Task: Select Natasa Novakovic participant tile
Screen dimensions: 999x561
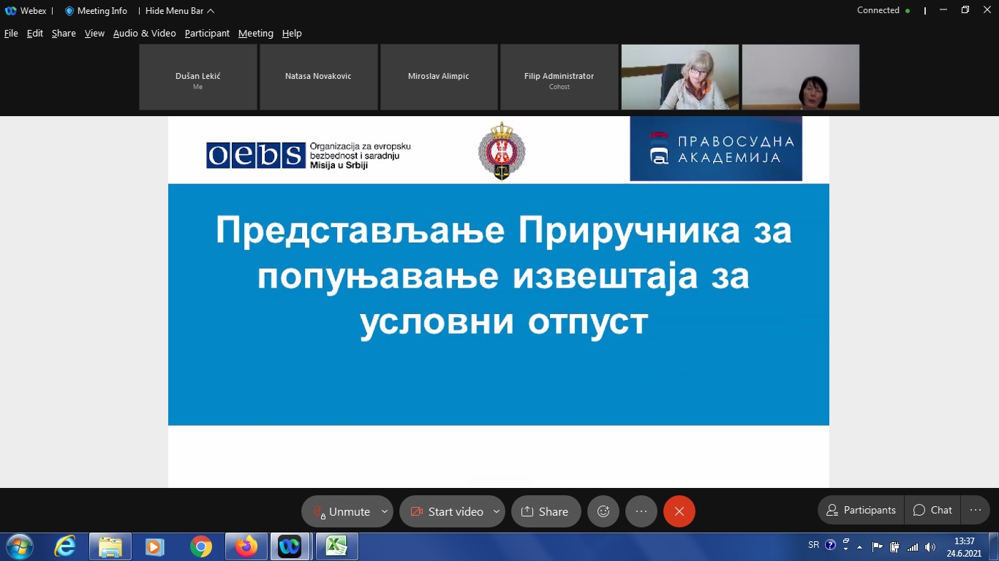Action: (318, 77)
